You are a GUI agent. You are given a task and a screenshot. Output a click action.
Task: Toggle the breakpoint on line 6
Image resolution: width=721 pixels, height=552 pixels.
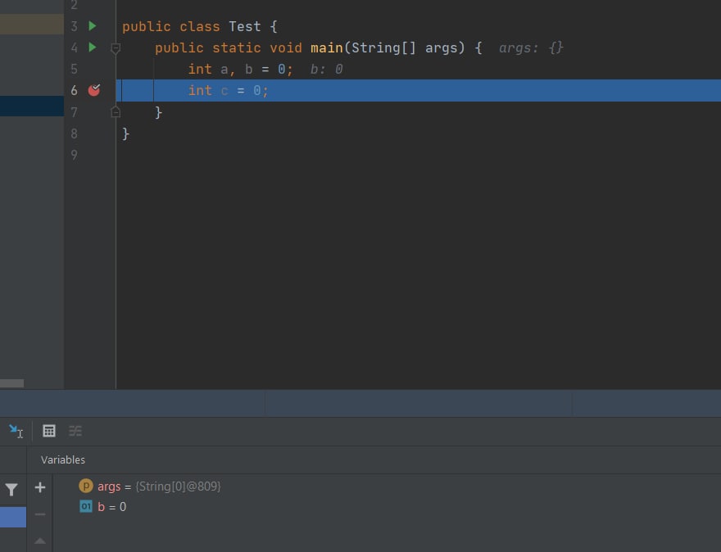pyautogui.click(x=93, y=90)
